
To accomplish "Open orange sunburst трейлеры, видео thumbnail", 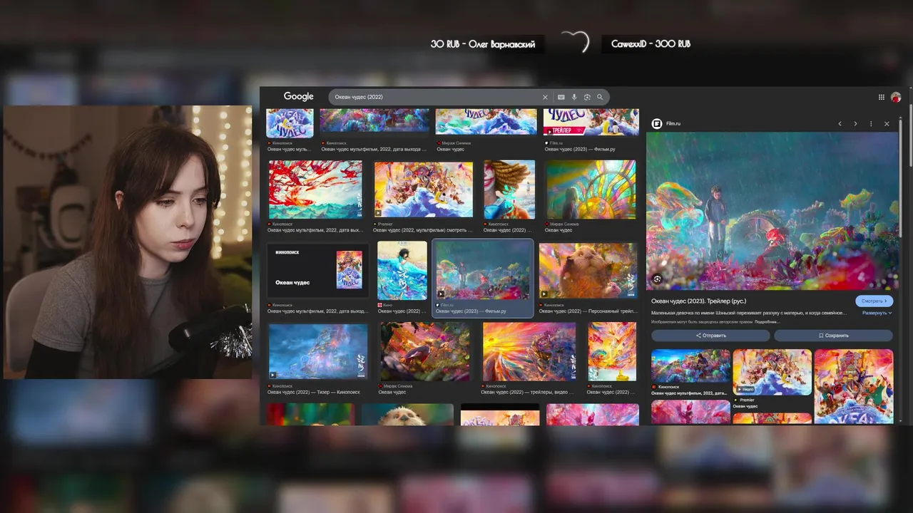I will [x=529, y=351].
